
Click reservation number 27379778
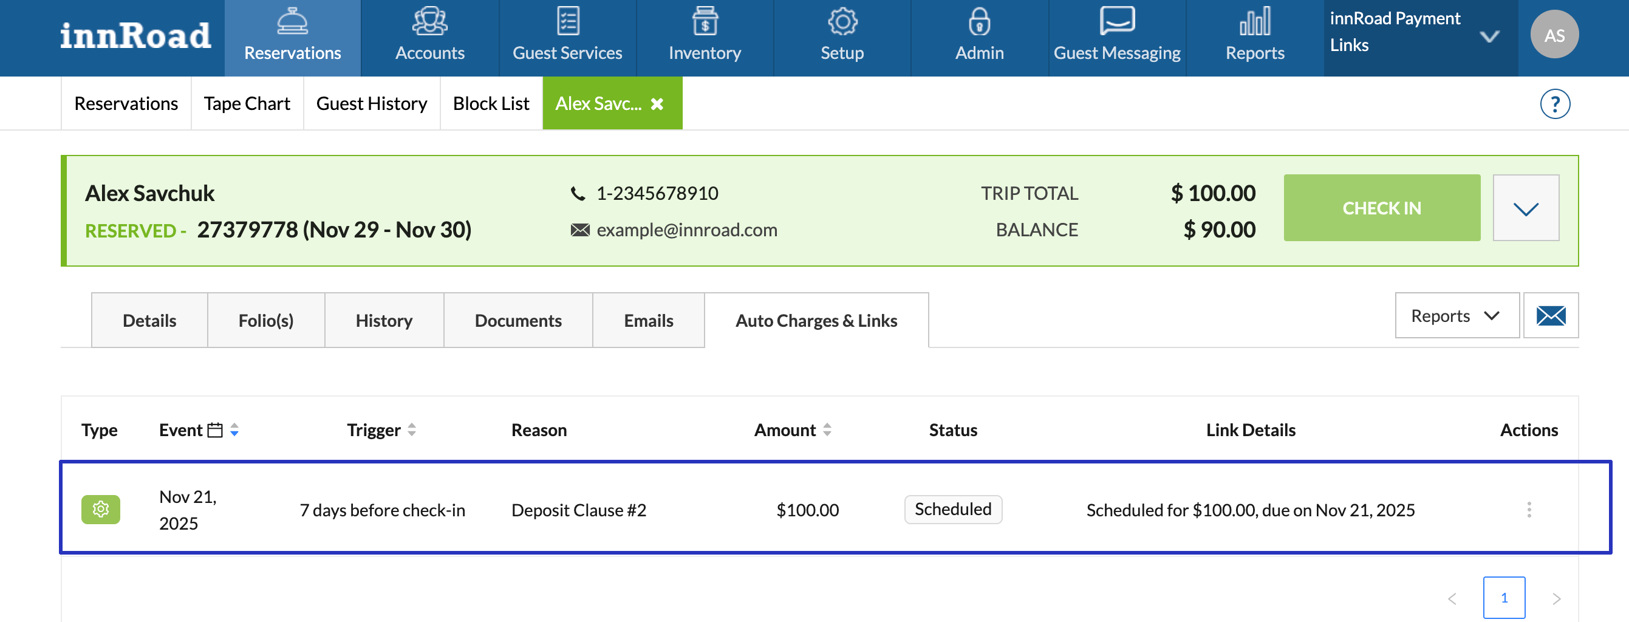click(247, 230)
